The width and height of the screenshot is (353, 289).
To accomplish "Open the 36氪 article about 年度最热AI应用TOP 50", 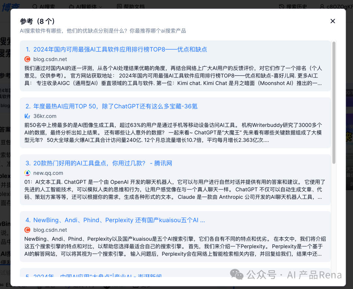I will tap(115, 106).
